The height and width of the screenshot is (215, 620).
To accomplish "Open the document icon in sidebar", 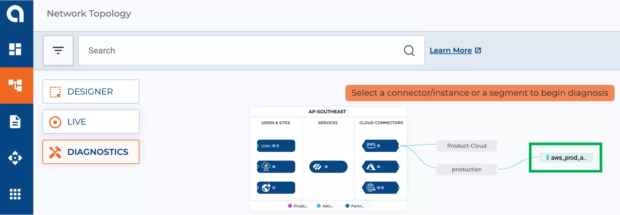I will (x=15, y=122).
